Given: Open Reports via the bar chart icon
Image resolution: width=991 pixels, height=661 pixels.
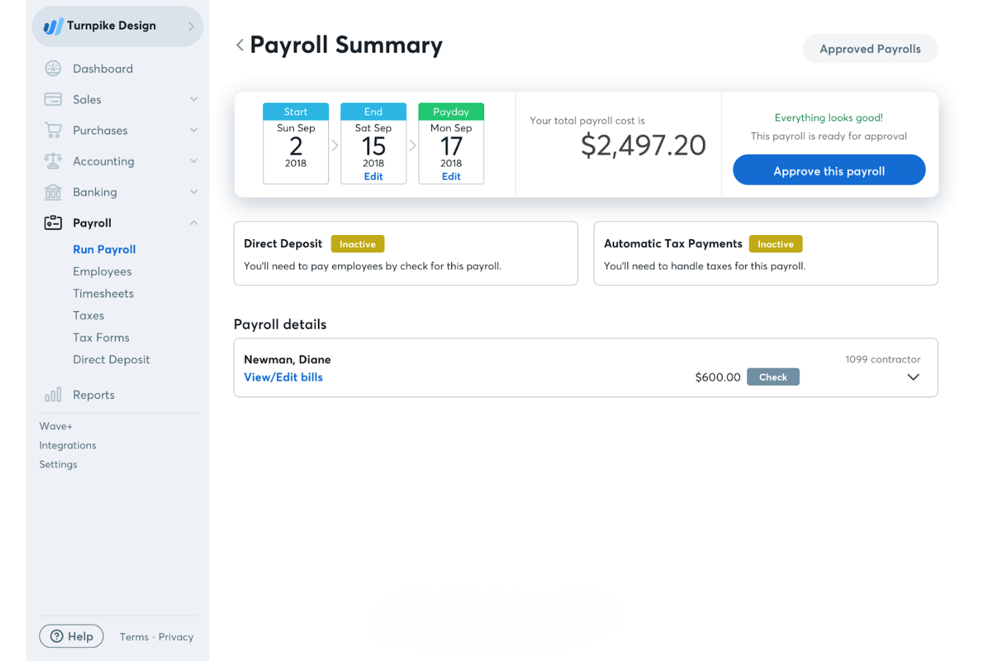Looking at the screenshot, I should tap(53, 394).
